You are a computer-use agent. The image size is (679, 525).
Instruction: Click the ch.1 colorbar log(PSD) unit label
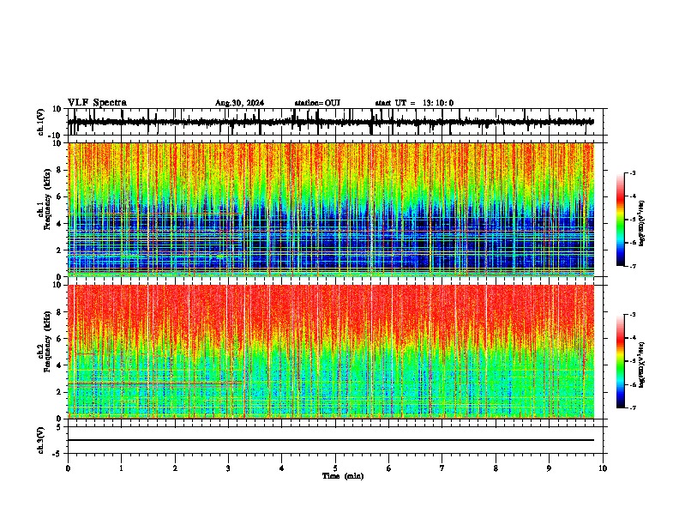pos(642,224)
